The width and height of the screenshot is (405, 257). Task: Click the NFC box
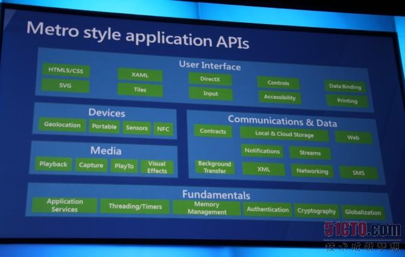(x=163, y=128)
